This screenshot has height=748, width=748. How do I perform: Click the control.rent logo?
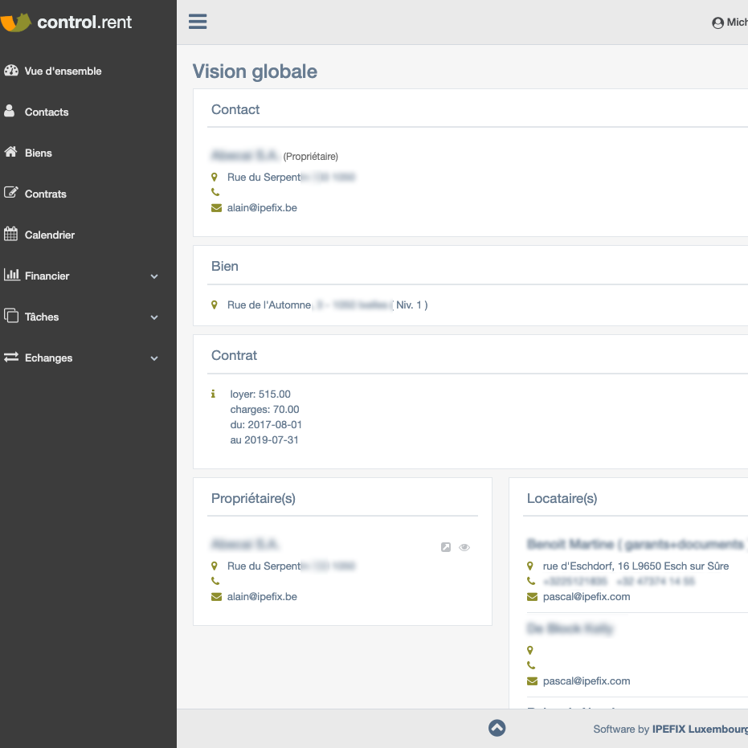coord(67,22)
